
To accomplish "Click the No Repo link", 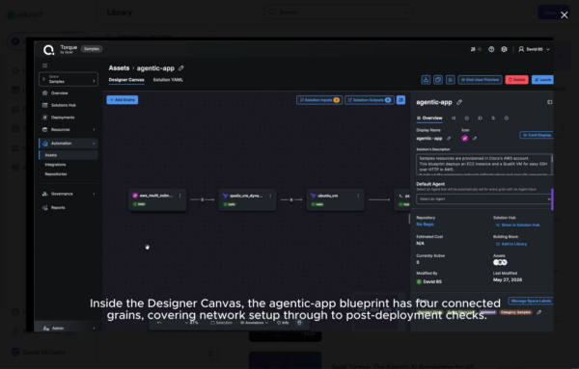I will [425, 224].
